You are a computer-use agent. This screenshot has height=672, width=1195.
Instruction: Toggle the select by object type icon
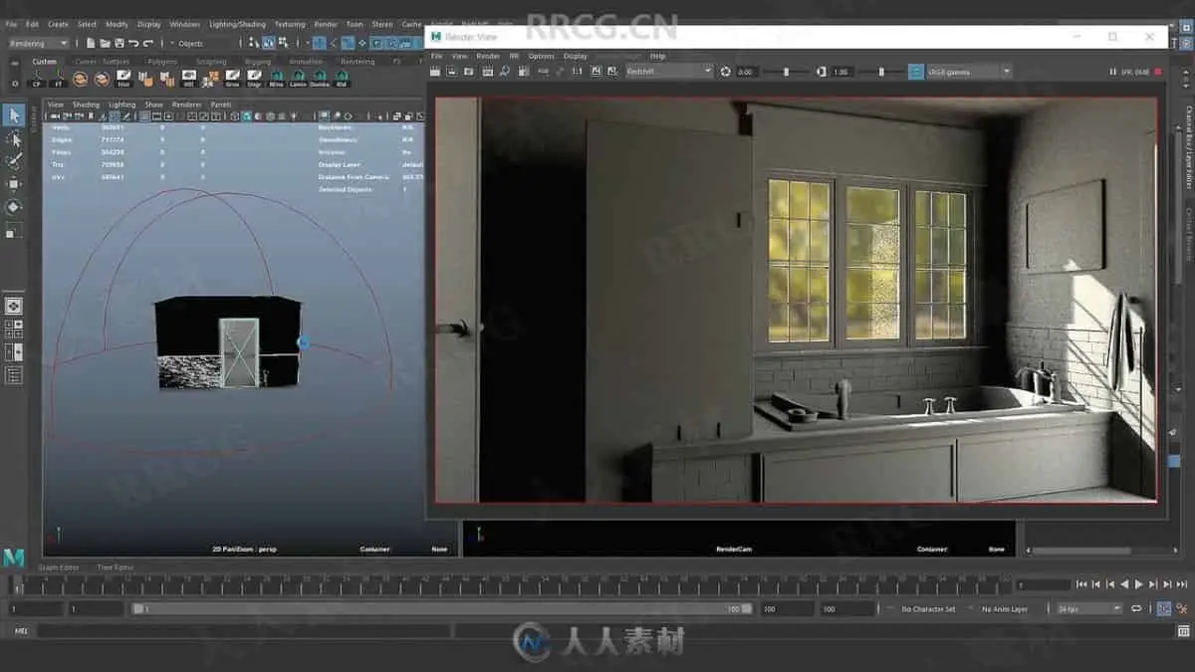click(x=268, y=43)
